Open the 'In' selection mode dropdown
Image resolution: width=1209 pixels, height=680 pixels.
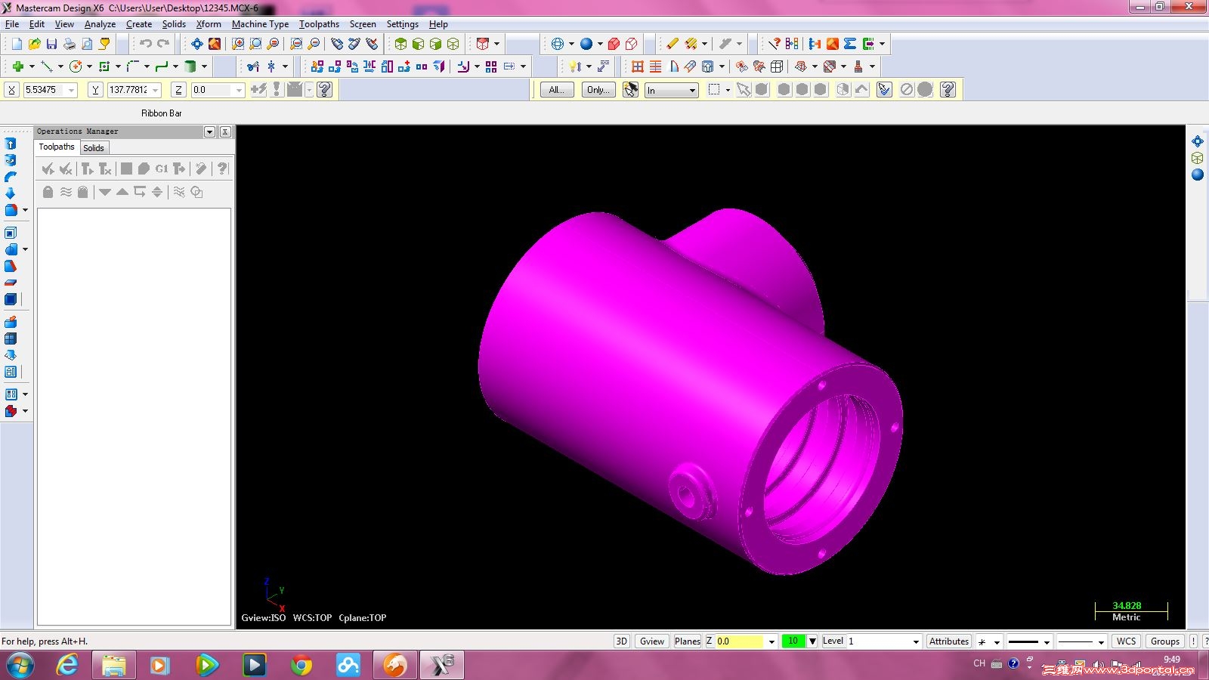click(692, 91)
